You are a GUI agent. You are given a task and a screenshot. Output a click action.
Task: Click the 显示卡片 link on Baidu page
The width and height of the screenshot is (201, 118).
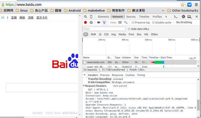42,18
